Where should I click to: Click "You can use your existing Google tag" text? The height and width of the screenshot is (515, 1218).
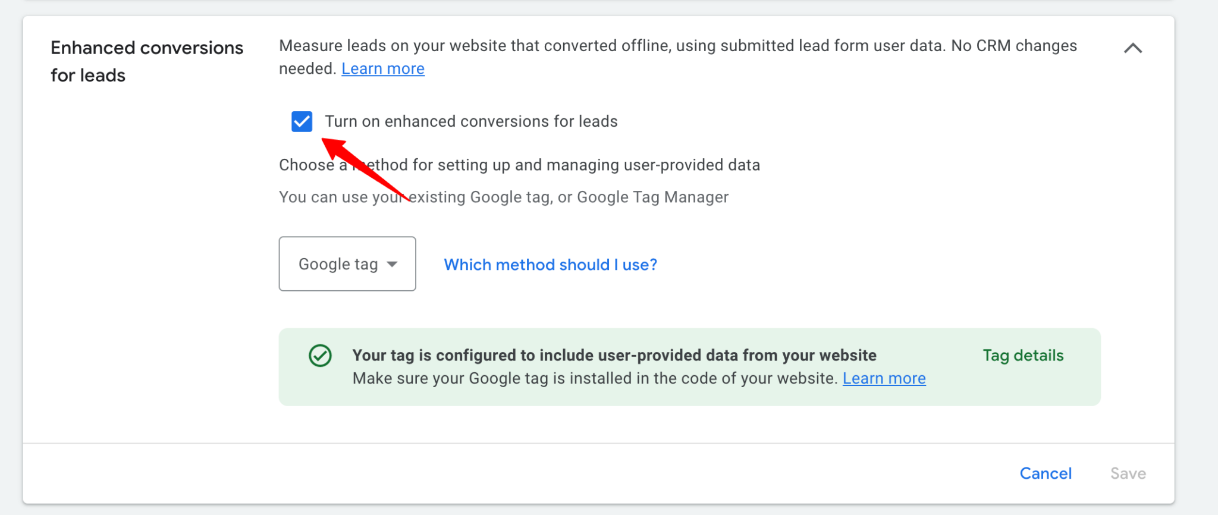[503, 197]
